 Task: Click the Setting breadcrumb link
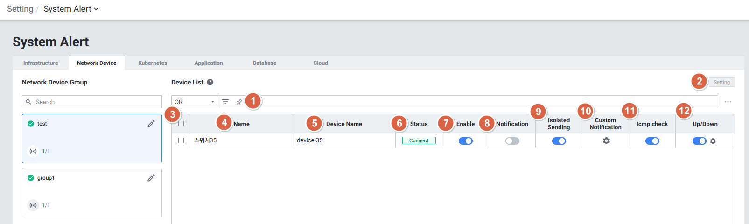(20, 9)
